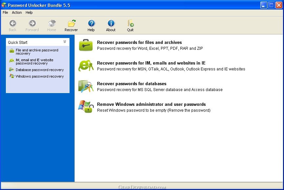Select Database password recovery link

point(40,70)
